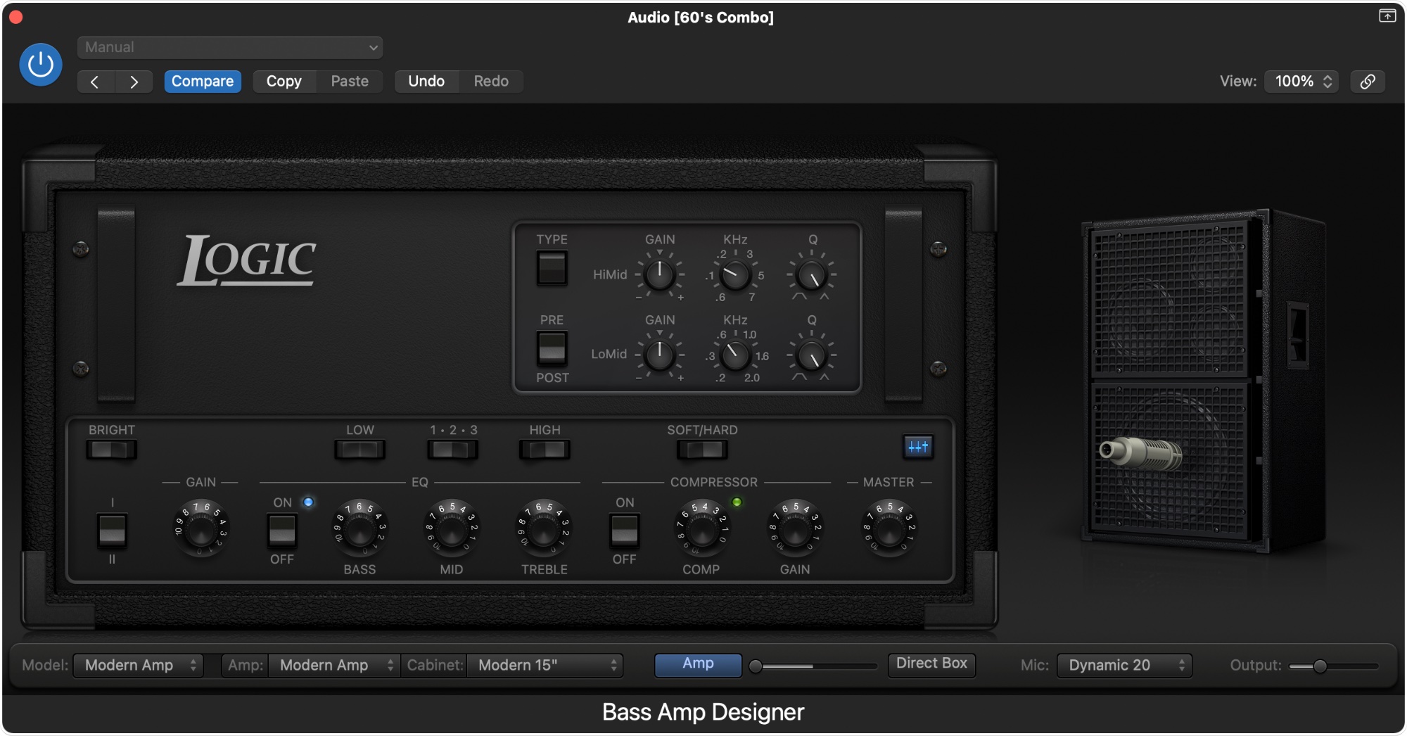Click the HiMid Q knob
This screenshot has height=736, width=1407.
(812, 275)
